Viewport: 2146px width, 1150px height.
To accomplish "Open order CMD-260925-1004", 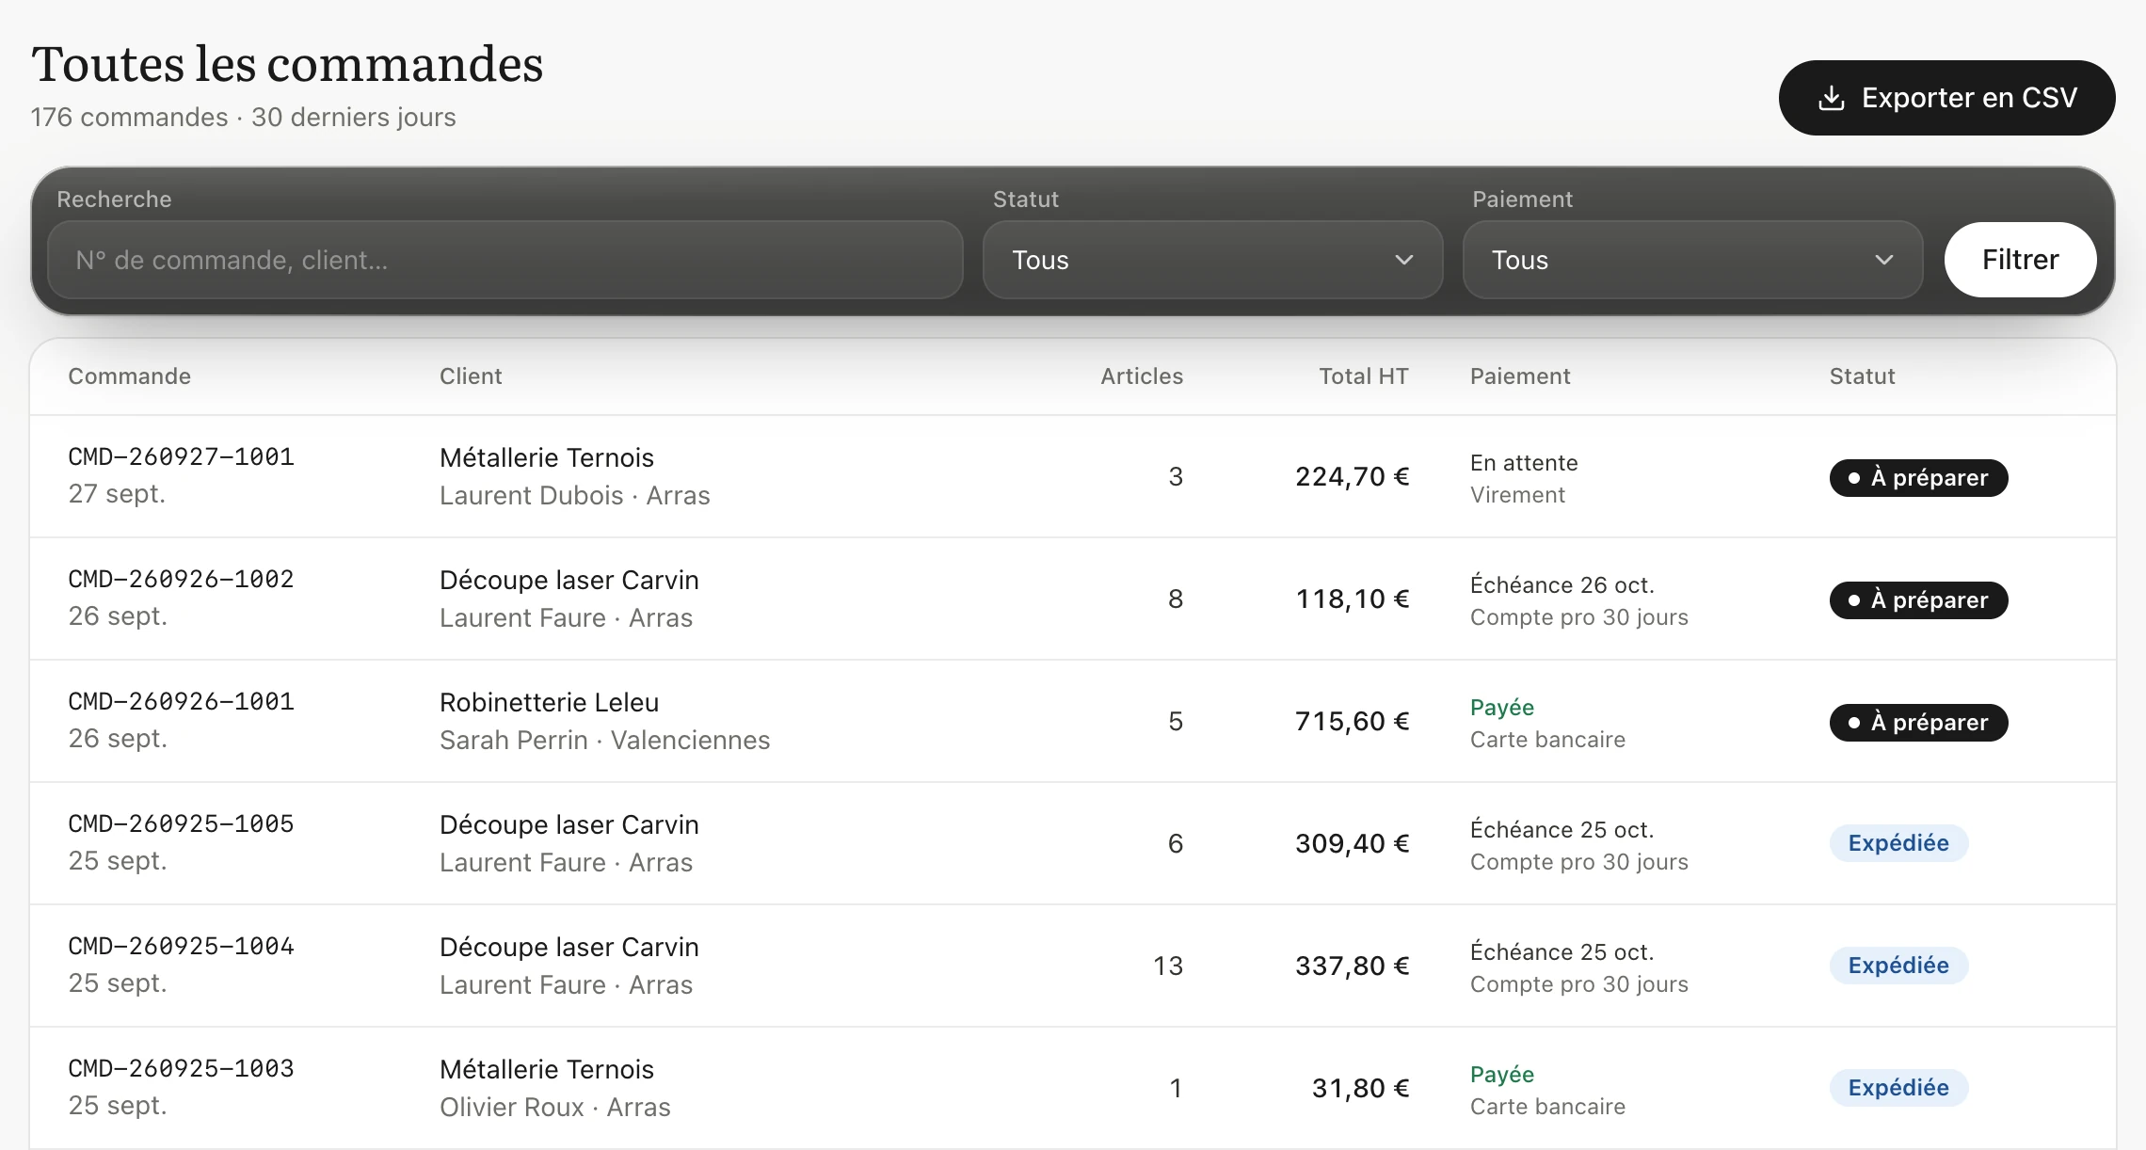I will [181, 947].
